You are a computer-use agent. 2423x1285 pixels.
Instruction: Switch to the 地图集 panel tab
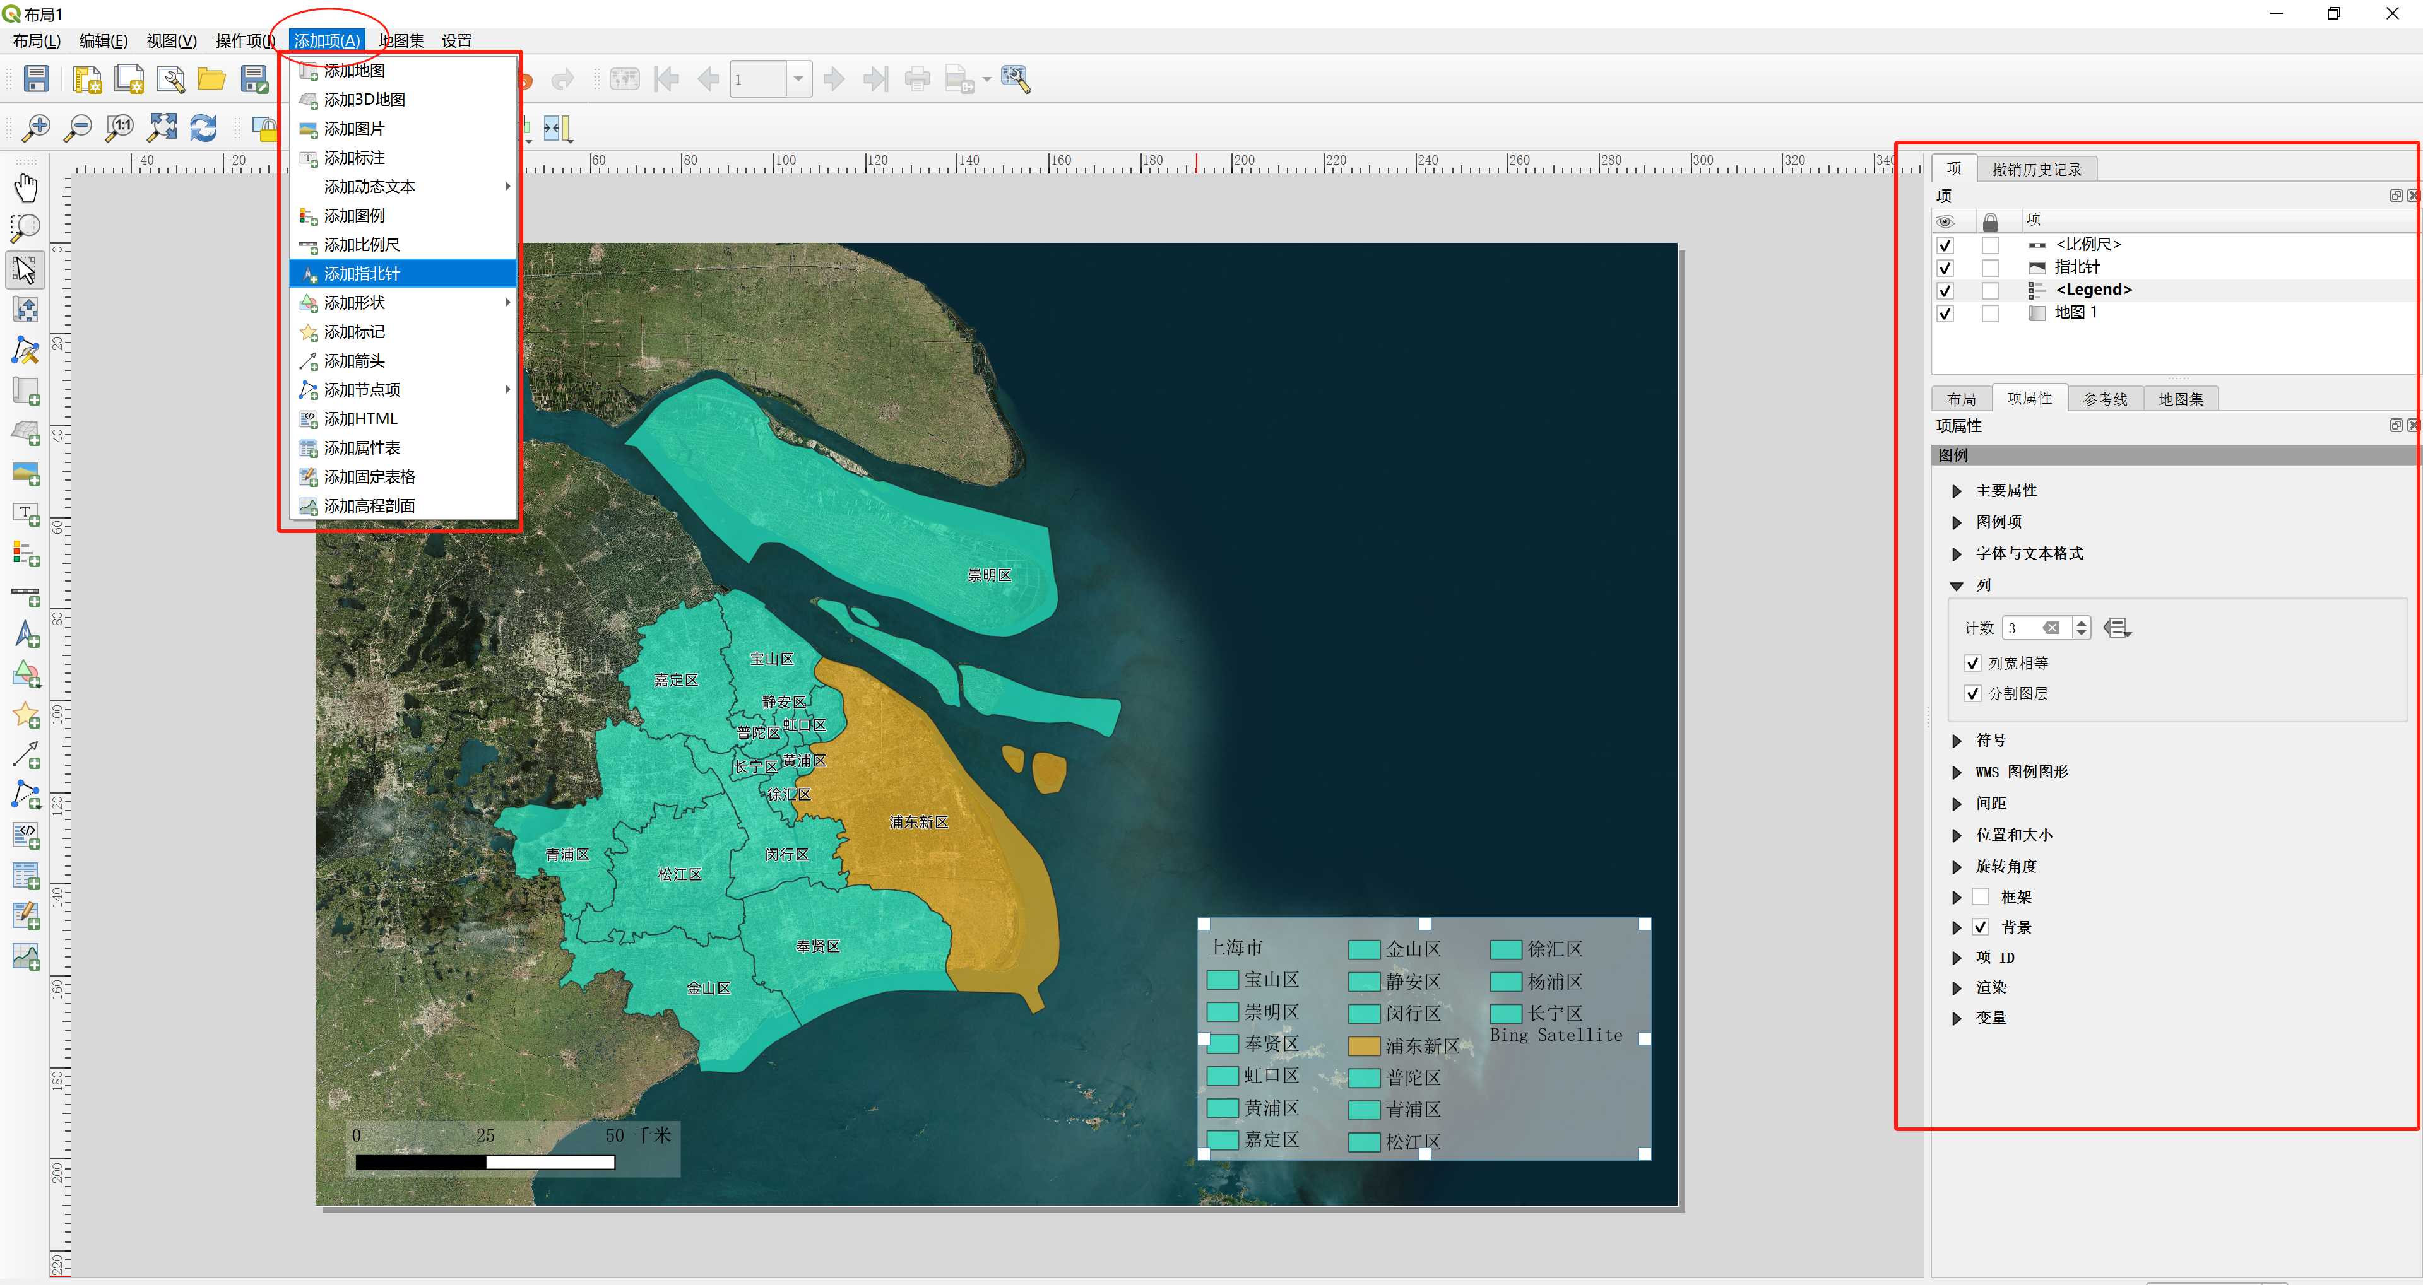coord(2181,399)
